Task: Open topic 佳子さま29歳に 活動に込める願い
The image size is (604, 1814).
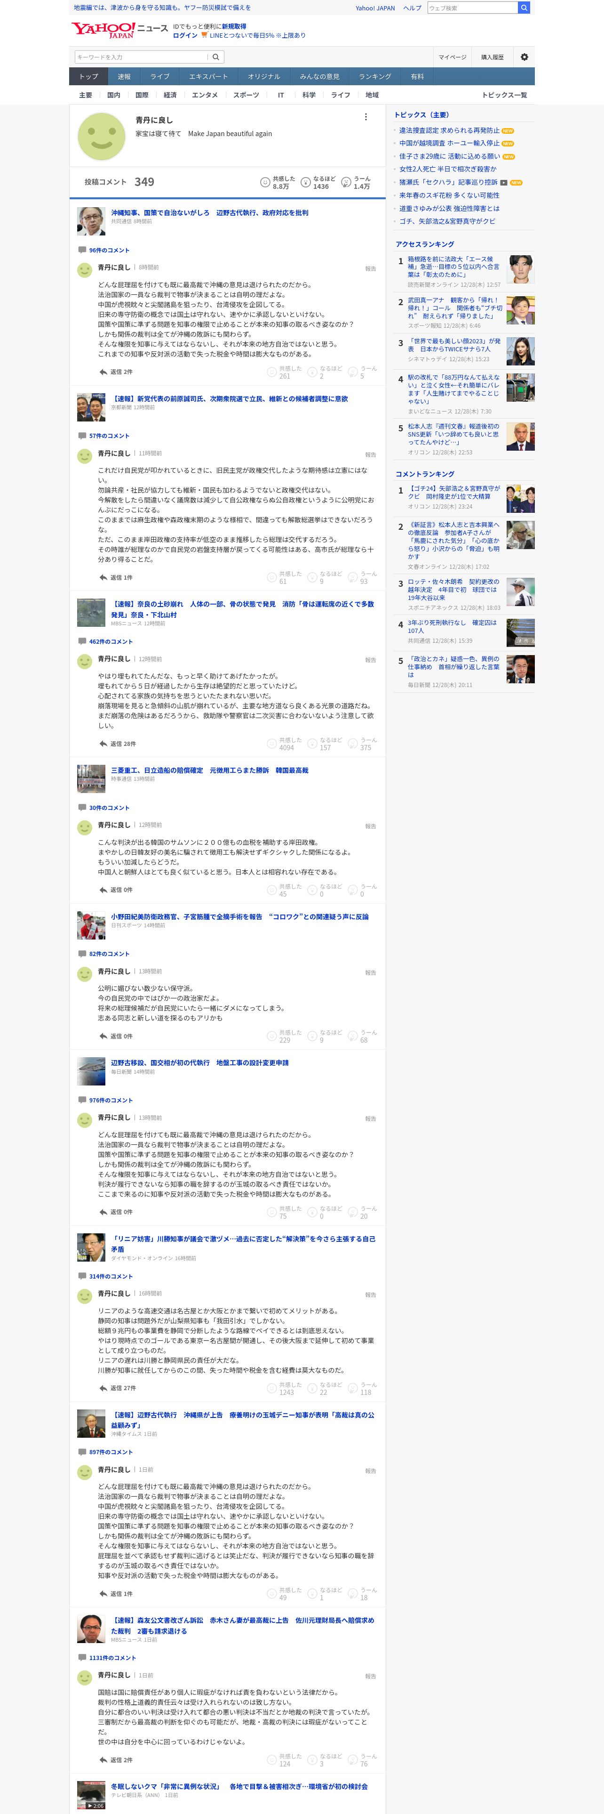Action: tap(449, 156)
